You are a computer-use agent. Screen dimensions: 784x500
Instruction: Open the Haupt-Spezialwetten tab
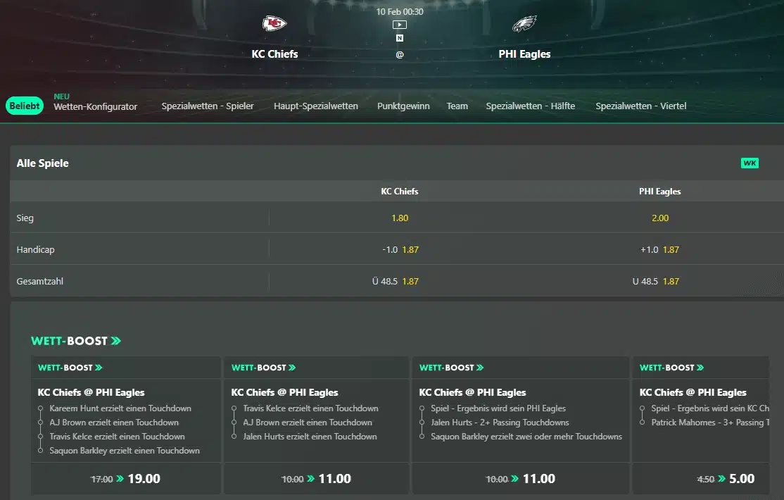click(316, 106)
